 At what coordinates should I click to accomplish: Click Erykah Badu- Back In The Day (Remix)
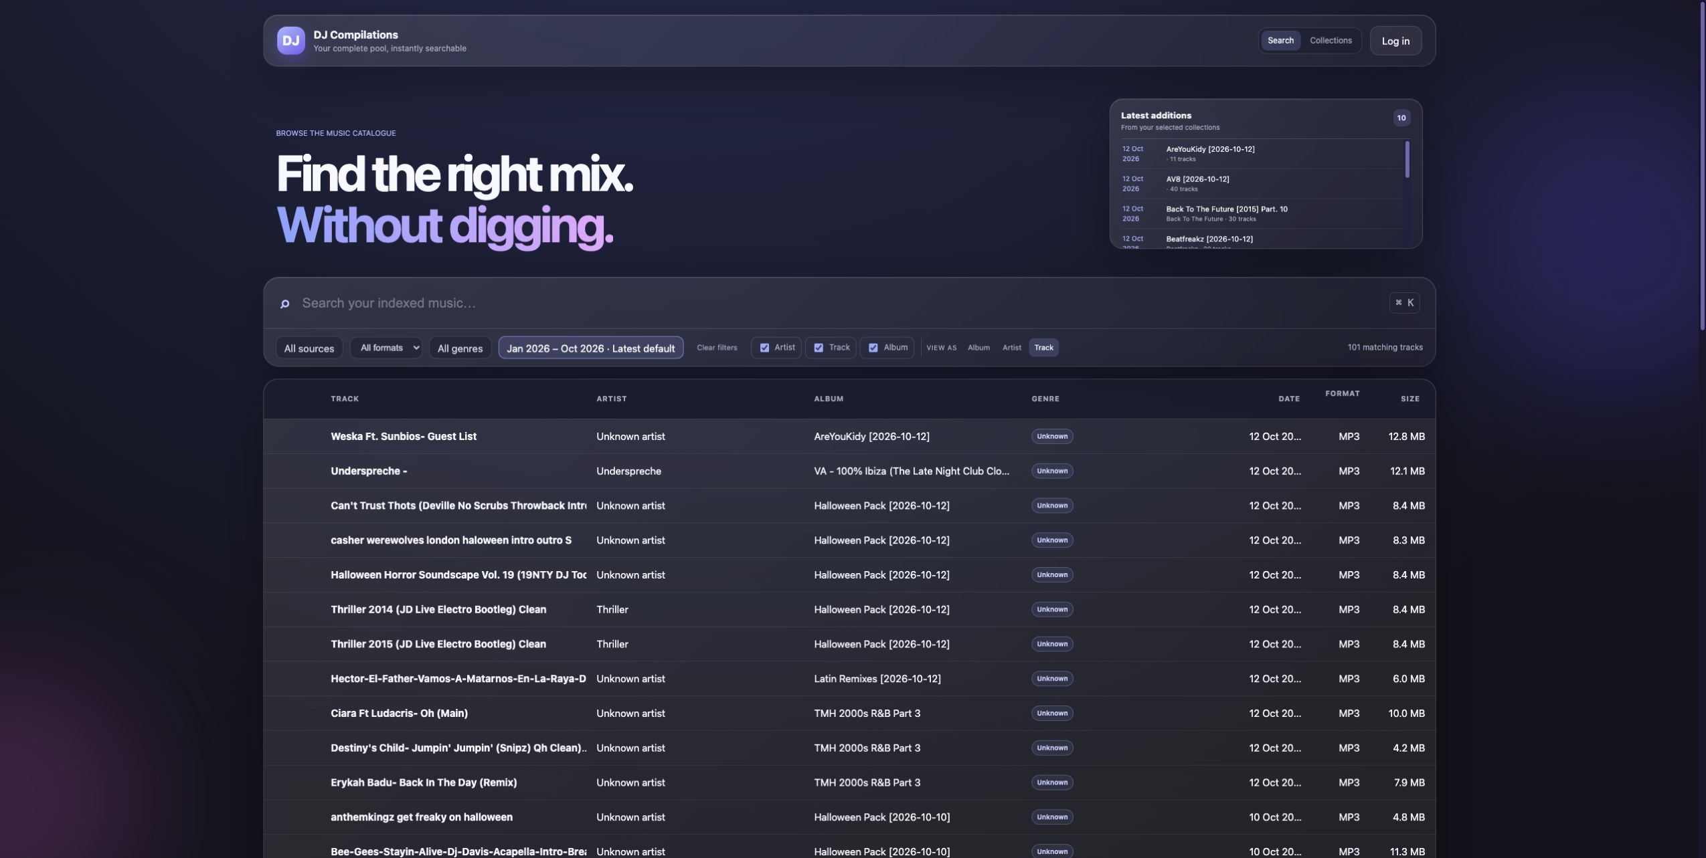click(x=424, y=783)
